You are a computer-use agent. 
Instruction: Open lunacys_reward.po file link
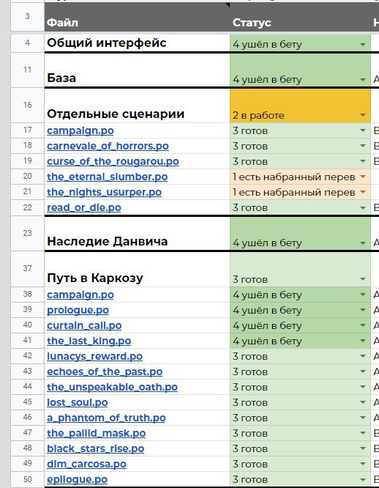95,356
